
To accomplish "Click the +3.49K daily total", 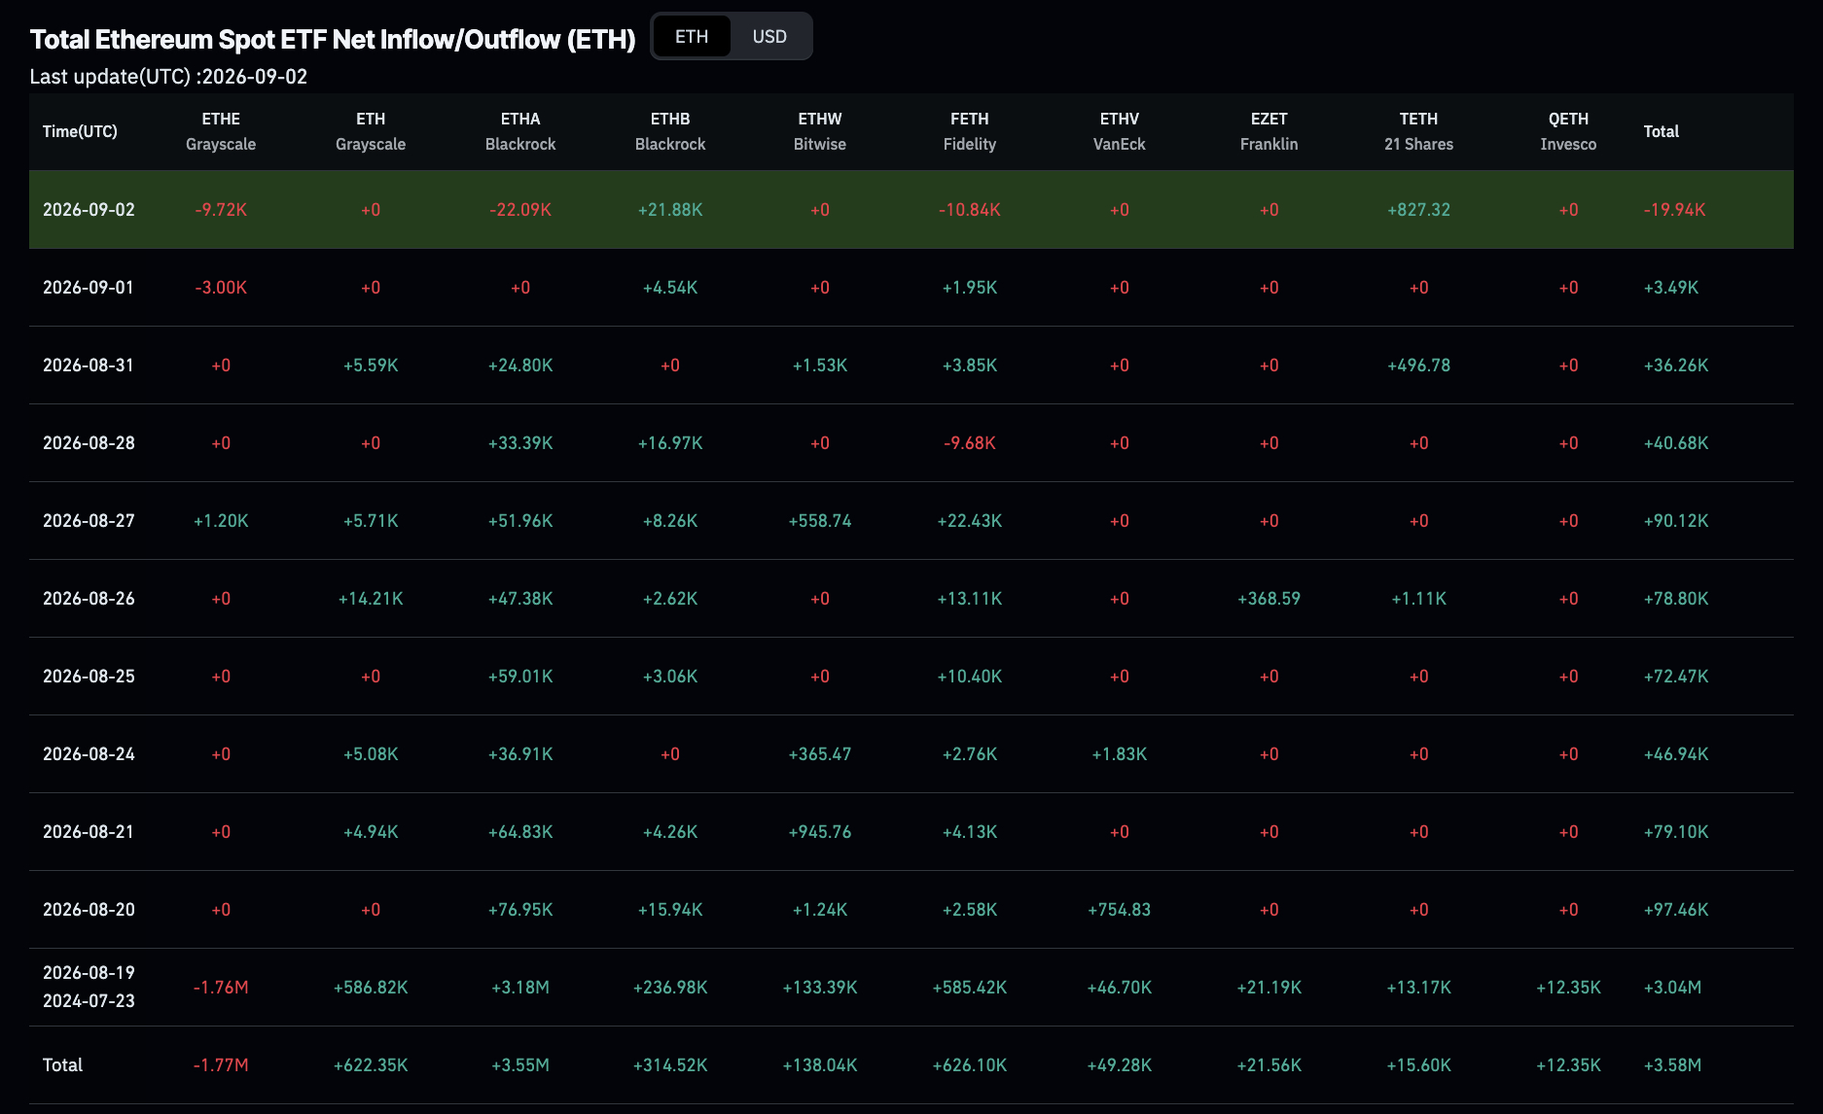I will [x=1671, y=288].
